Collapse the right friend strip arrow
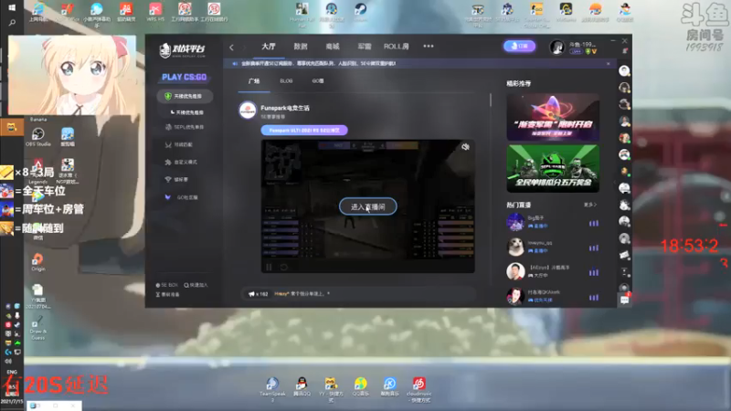 coord(615,183)
